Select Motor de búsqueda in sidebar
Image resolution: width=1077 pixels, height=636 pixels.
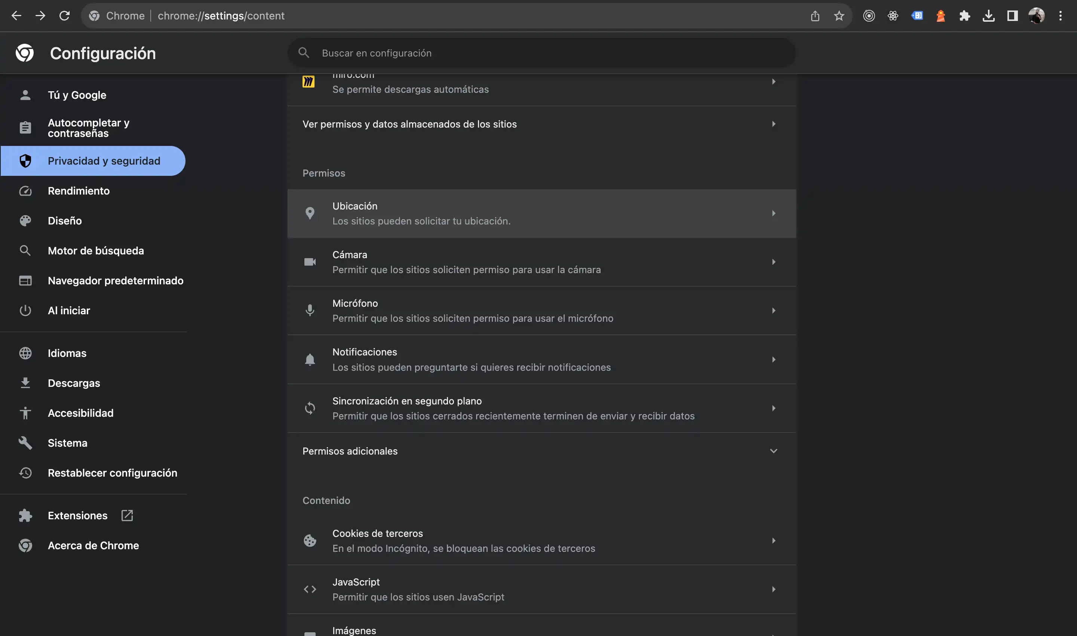[x=95, y=251]
